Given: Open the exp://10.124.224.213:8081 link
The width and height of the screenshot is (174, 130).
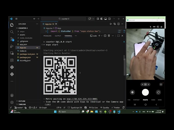Looking at the screenshot, I should point(82,99).
